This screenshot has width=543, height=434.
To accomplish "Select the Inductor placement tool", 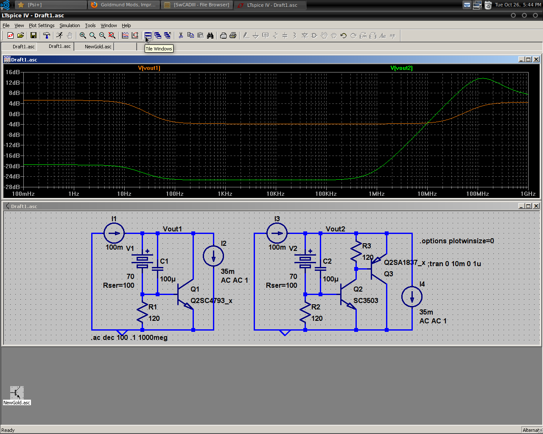I will (295, 36).
